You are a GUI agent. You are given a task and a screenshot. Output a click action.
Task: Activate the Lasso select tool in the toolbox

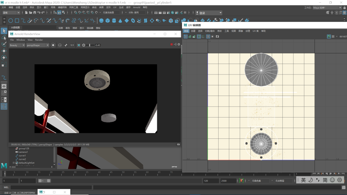coord(4,38)
